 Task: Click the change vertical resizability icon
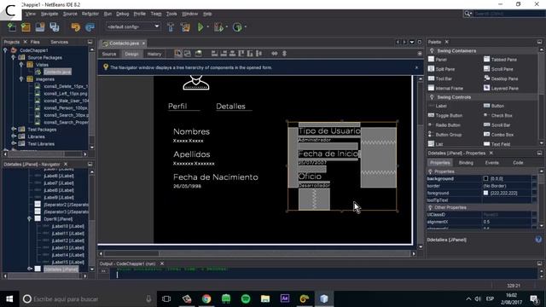point(284,53)
